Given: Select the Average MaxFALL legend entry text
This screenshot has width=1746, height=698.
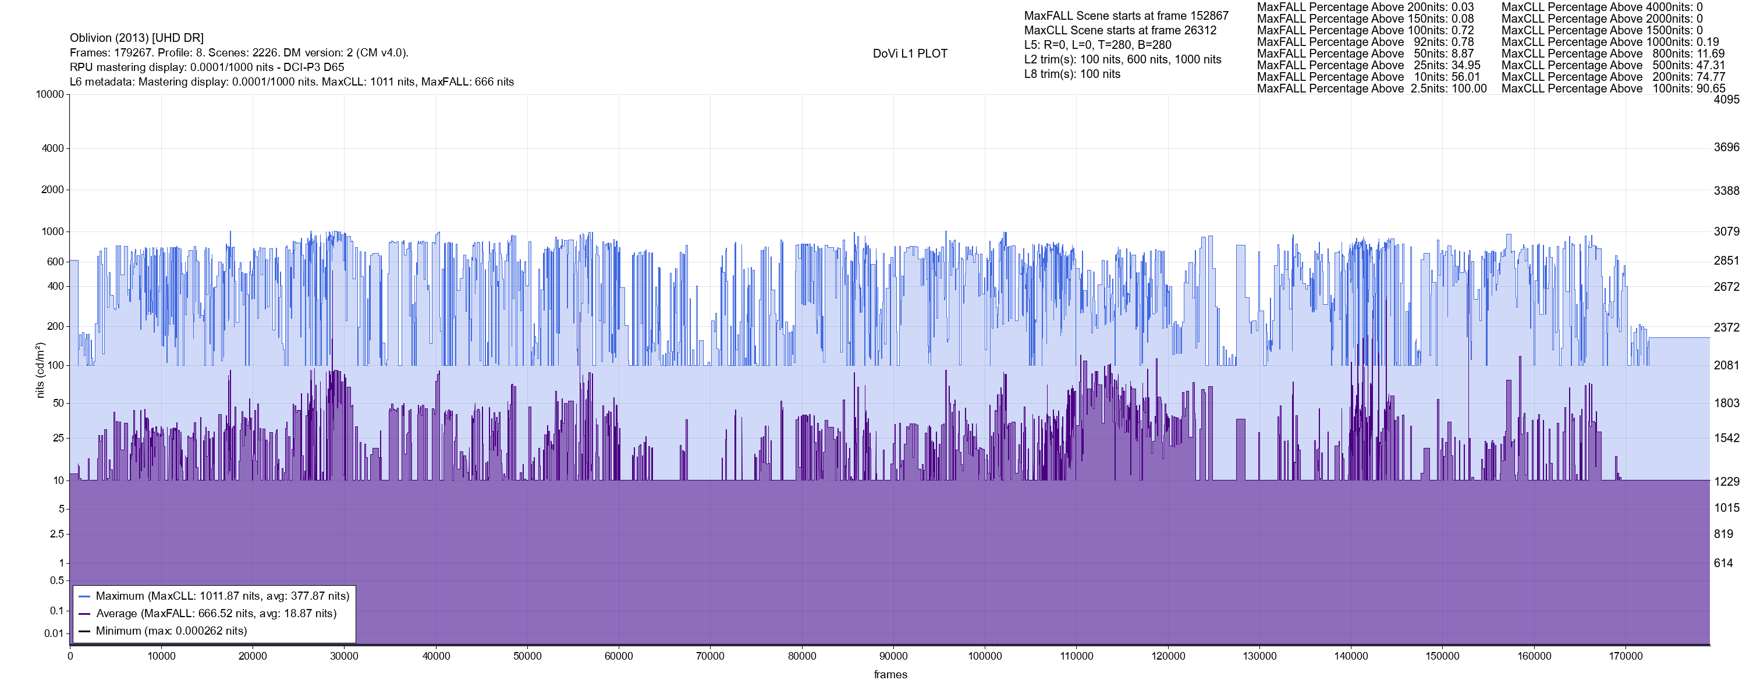Looking at the screenshot, I should point(217,614).
